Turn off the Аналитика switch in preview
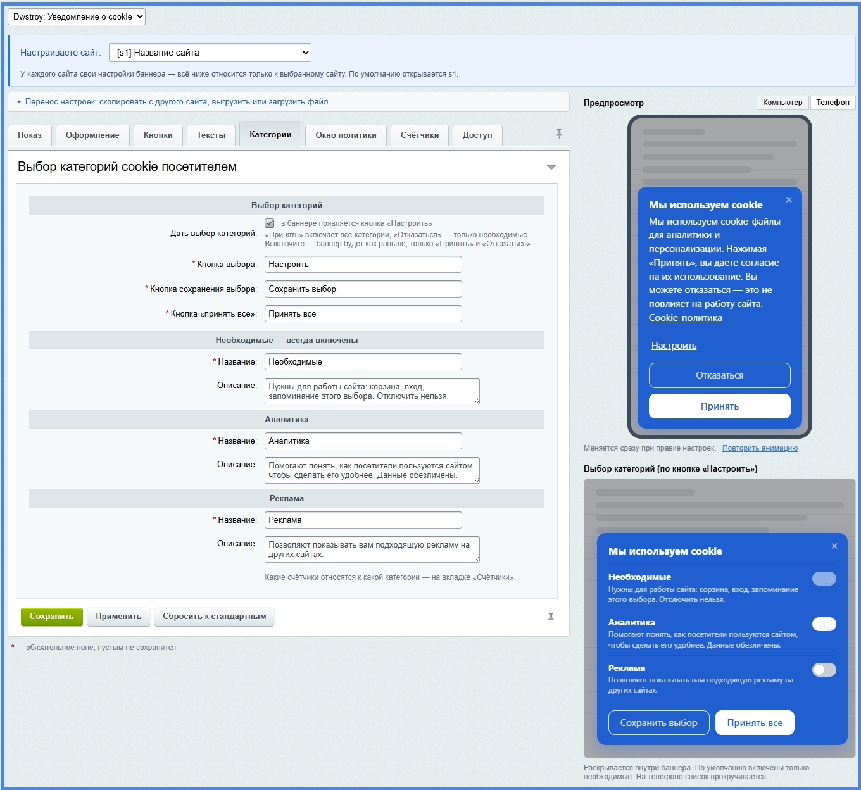 (x=824, y=624)
